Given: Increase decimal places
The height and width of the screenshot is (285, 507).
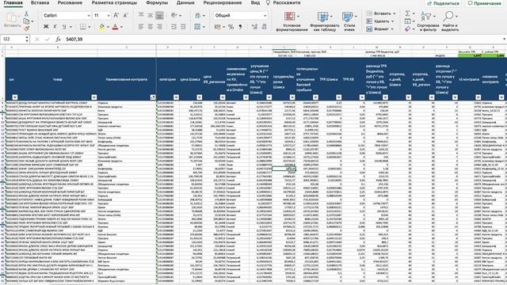Looking at the screenshot, I should pyautogui.click(x=255, y=27).
